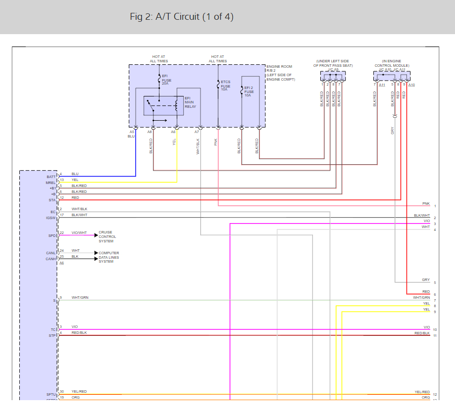Click the VIO/WHT wire label at SPD

coord(79,232)
